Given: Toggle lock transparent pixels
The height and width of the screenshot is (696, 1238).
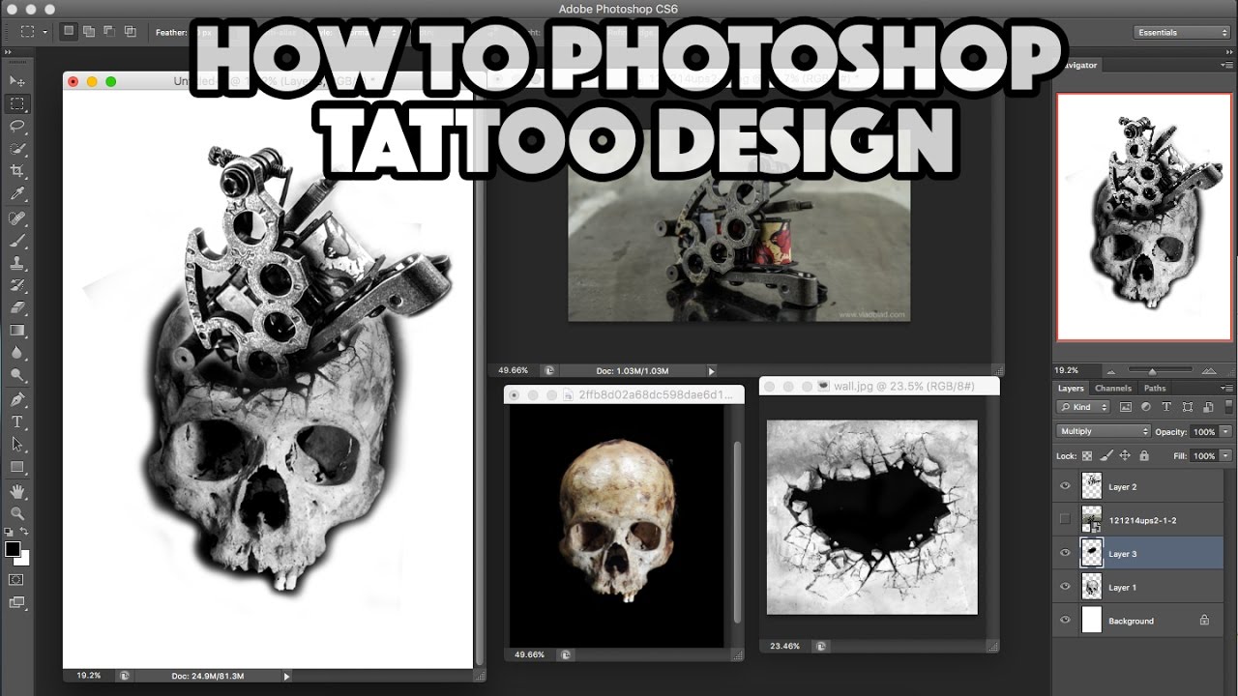Looking at the screenshot, I should 1087,455.
